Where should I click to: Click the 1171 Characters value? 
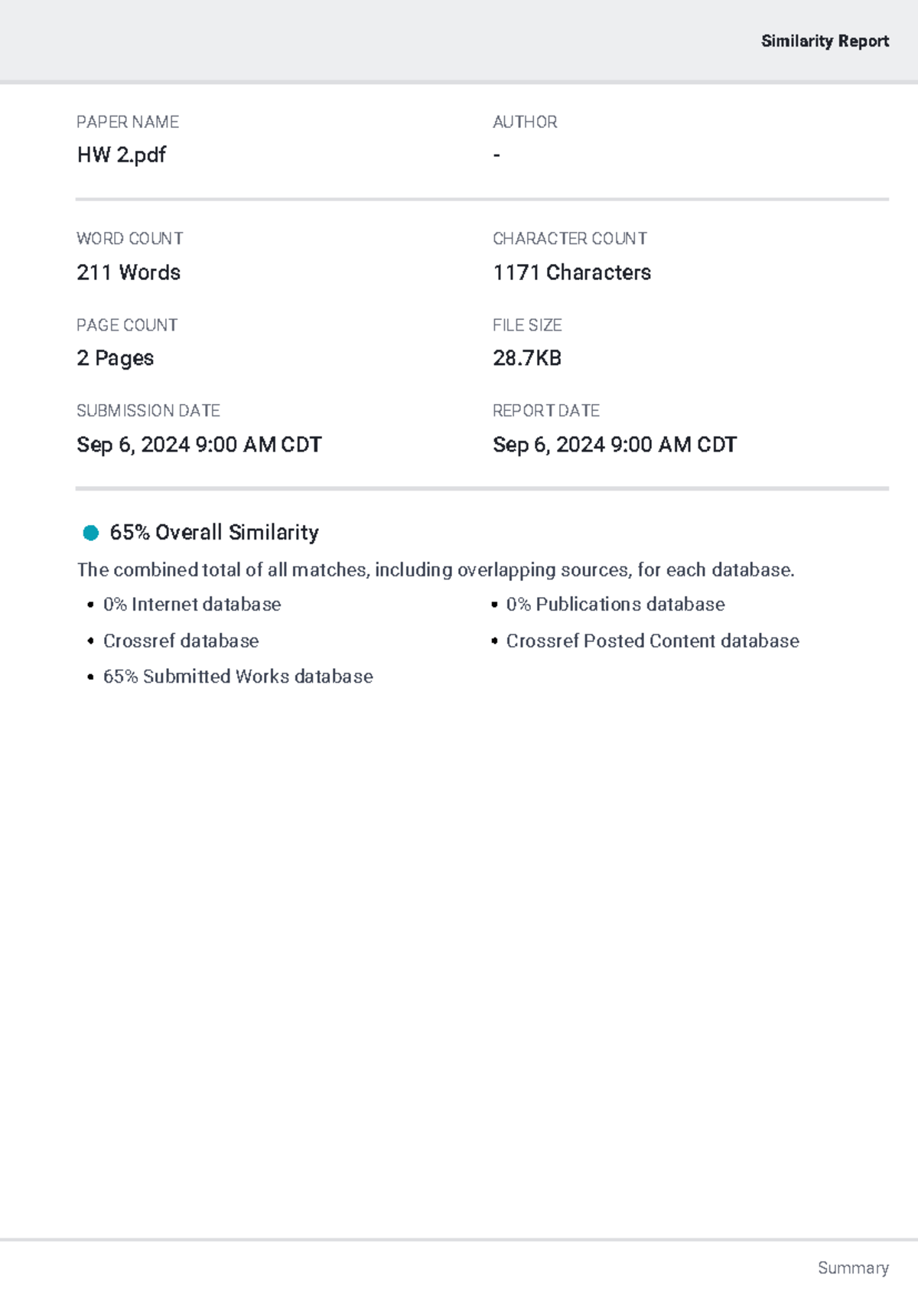572,272
